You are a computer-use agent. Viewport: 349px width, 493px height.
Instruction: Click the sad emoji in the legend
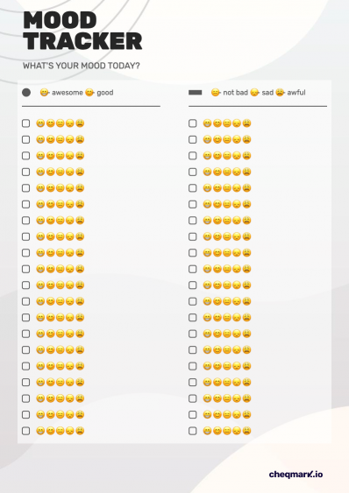point(254,93)
